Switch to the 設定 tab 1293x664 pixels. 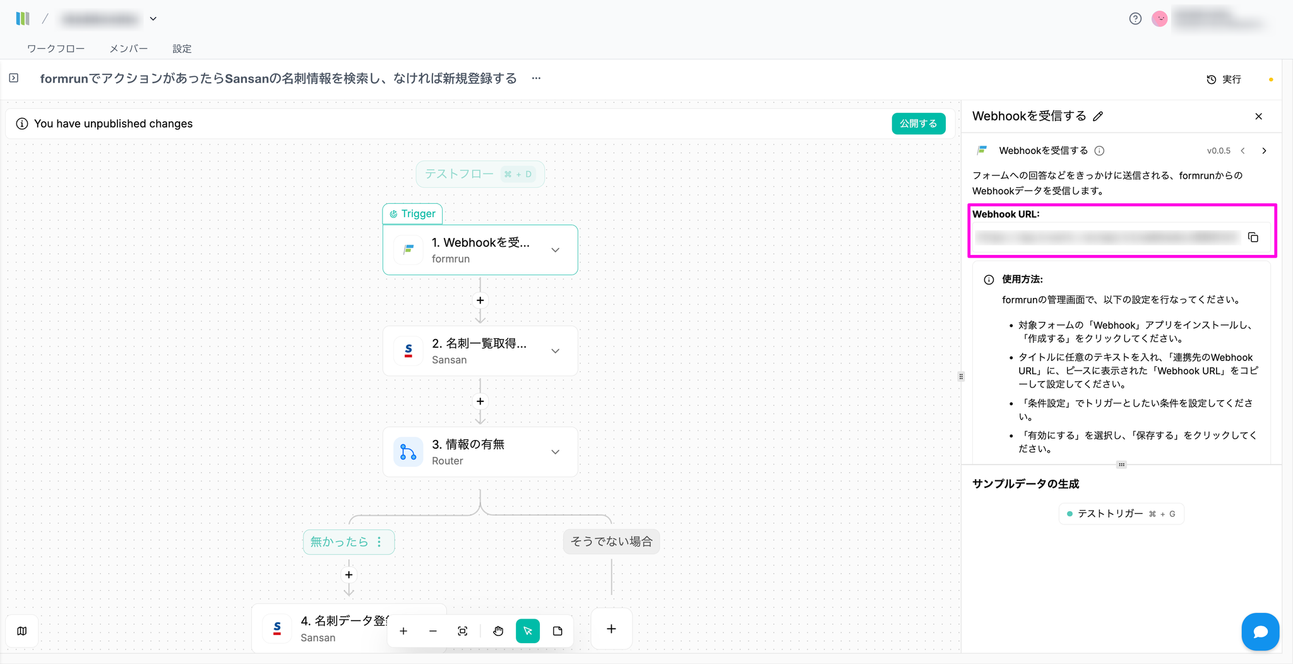point(182,49)
